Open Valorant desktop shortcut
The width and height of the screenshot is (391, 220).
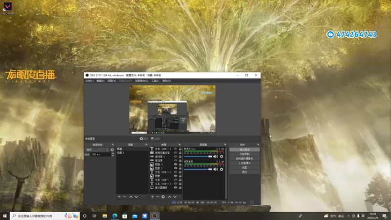click(7, 8)
